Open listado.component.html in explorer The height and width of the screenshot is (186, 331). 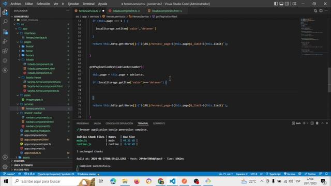[x=41, y=69]
